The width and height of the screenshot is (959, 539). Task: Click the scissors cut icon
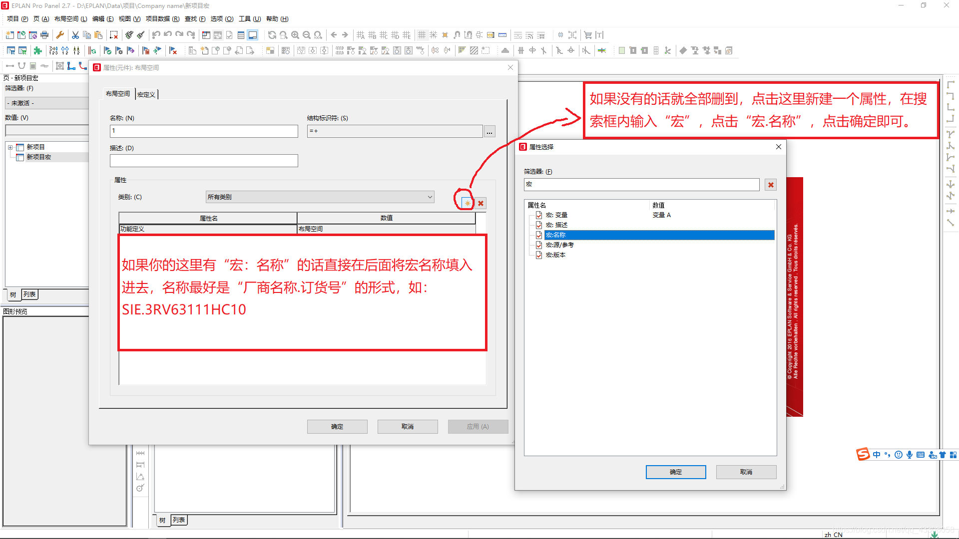[75, 35]
